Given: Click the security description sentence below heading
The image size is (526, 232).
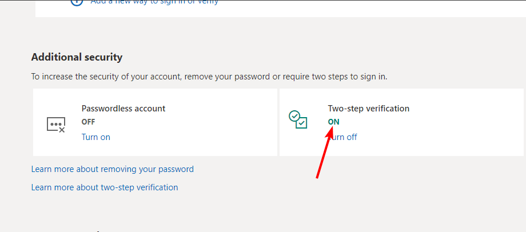Looking at the screenshot, I should (209, 77).
